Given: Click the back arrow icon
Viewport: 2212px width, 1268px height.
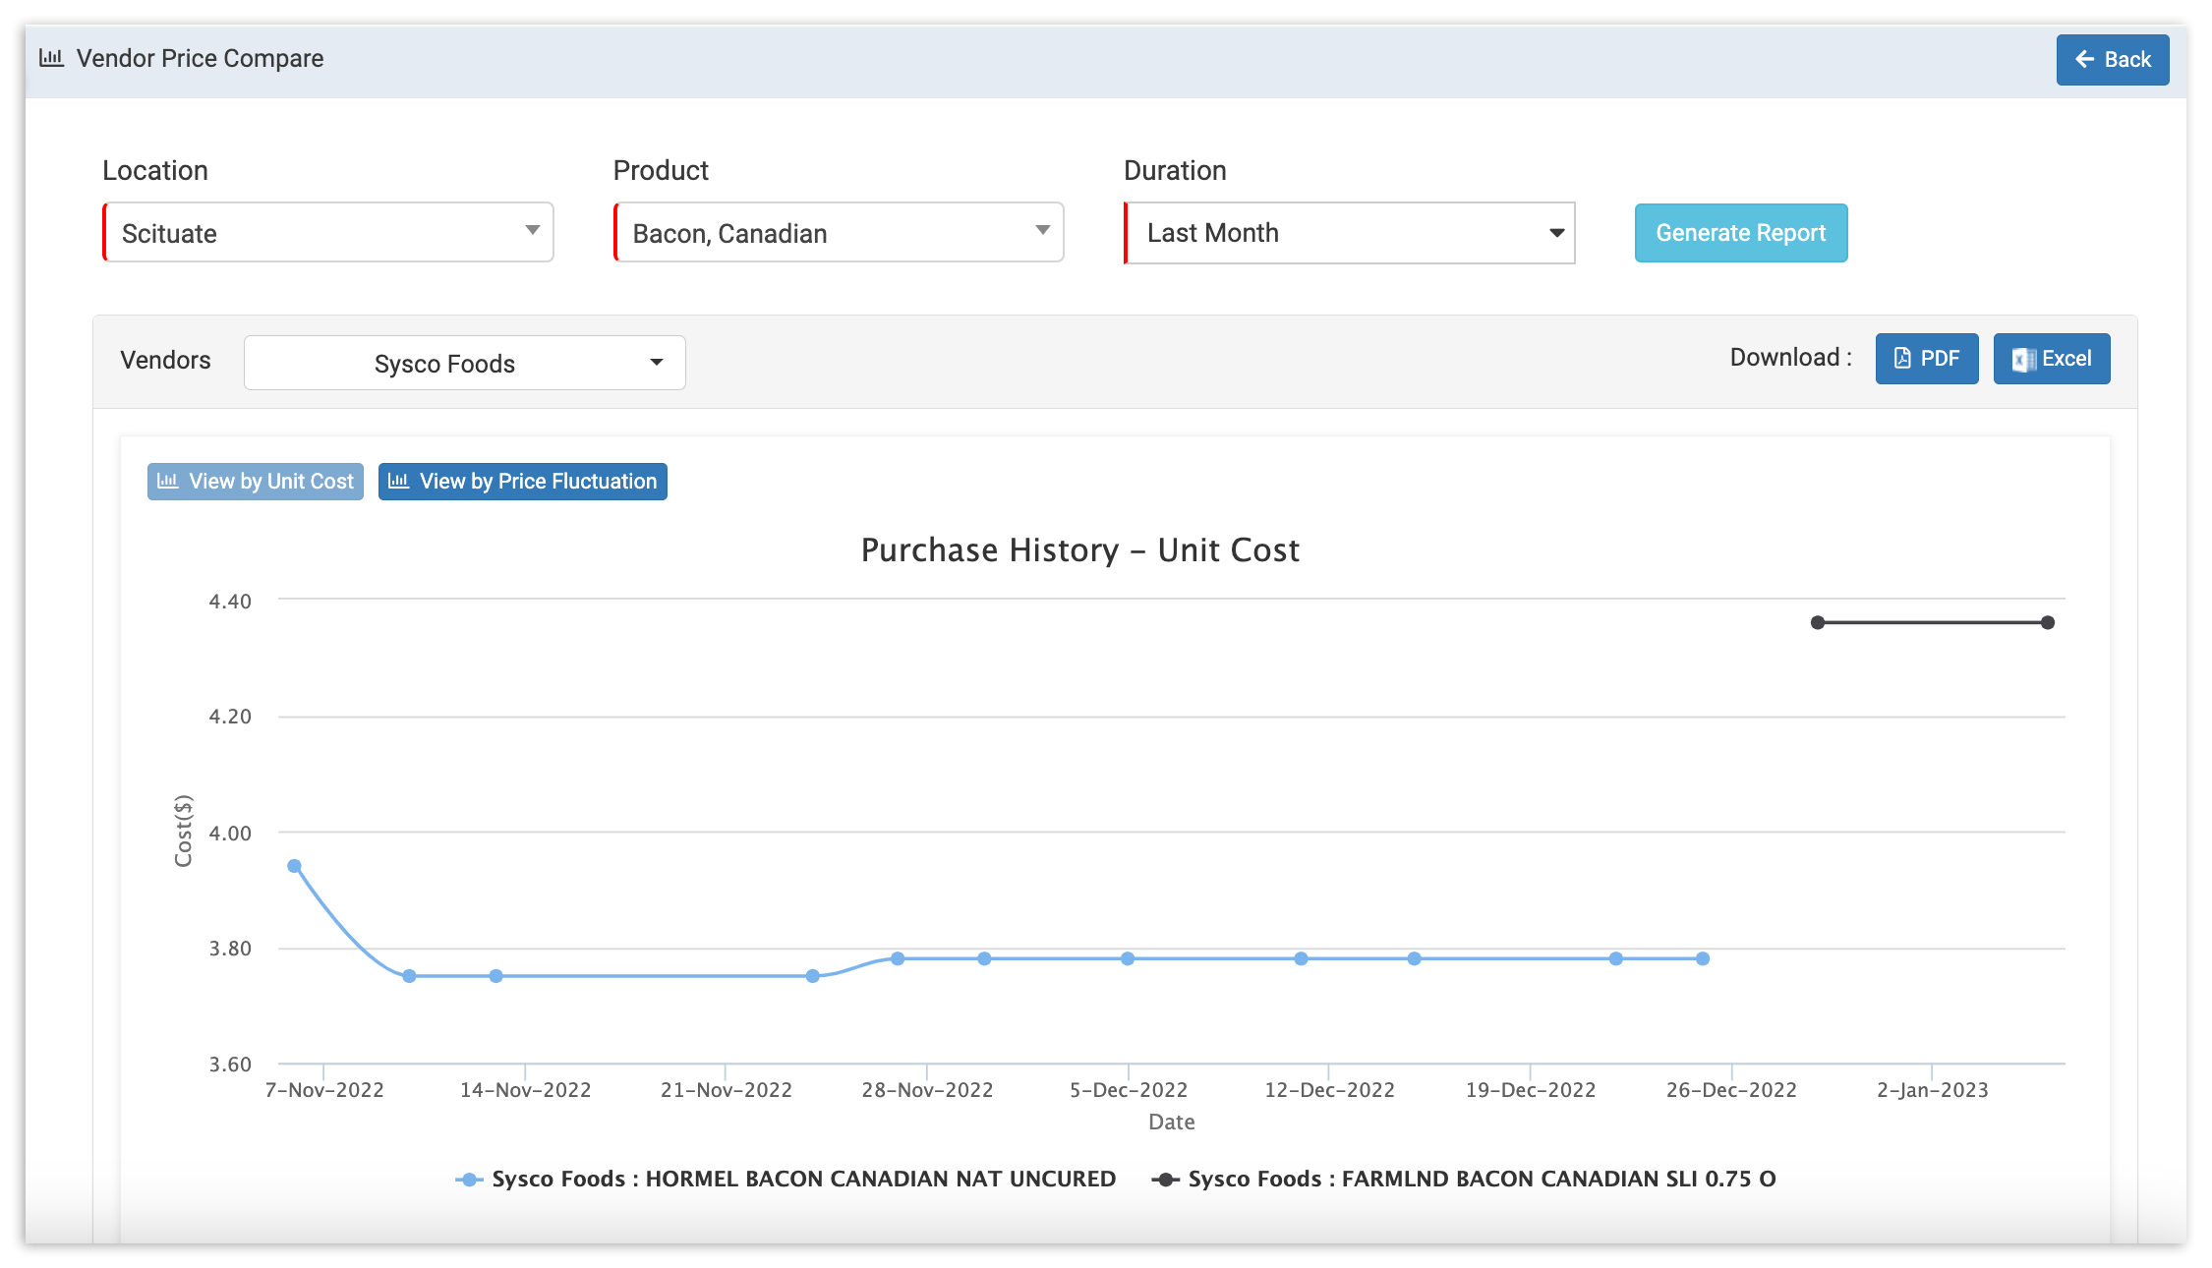Looking at the screenshot, I should (x=2083, y=60).
